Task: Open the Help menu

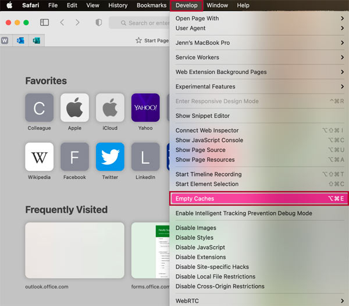Action: point(243,5)
